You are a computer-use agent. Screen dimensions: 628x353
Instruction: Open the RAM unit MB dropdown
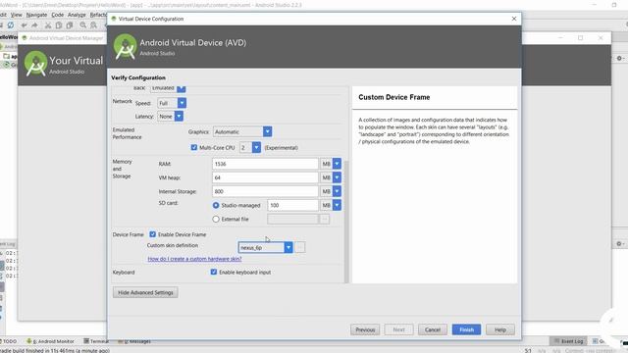(337, 164)
